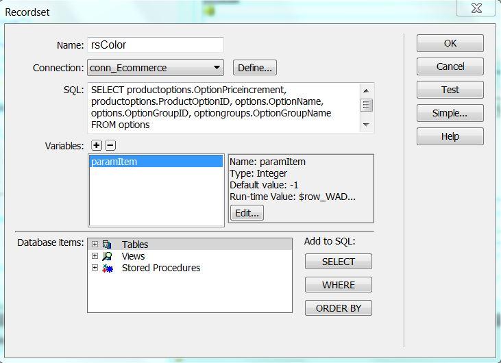Click the minus icon to remove variable
The height and width of the screenshot is (363, 501).
pos(110,146)
